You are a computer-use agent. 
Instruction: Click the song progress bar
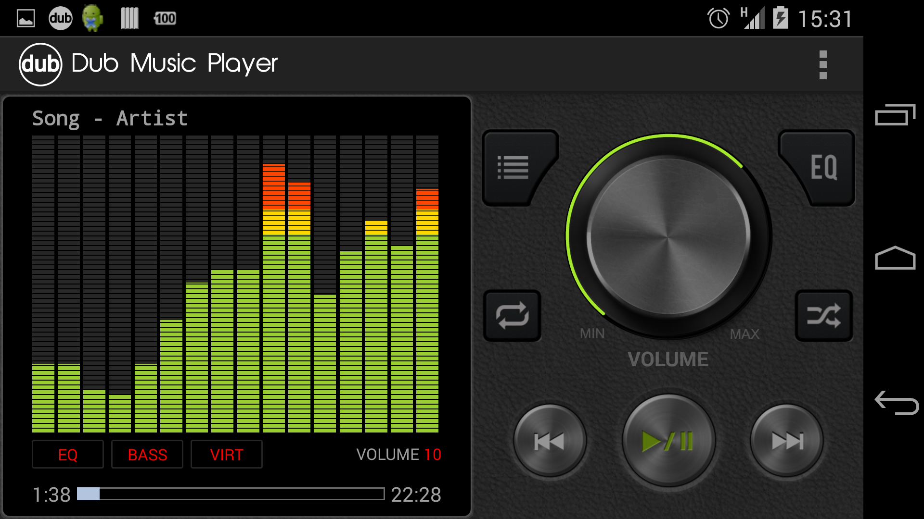[231, 493]
